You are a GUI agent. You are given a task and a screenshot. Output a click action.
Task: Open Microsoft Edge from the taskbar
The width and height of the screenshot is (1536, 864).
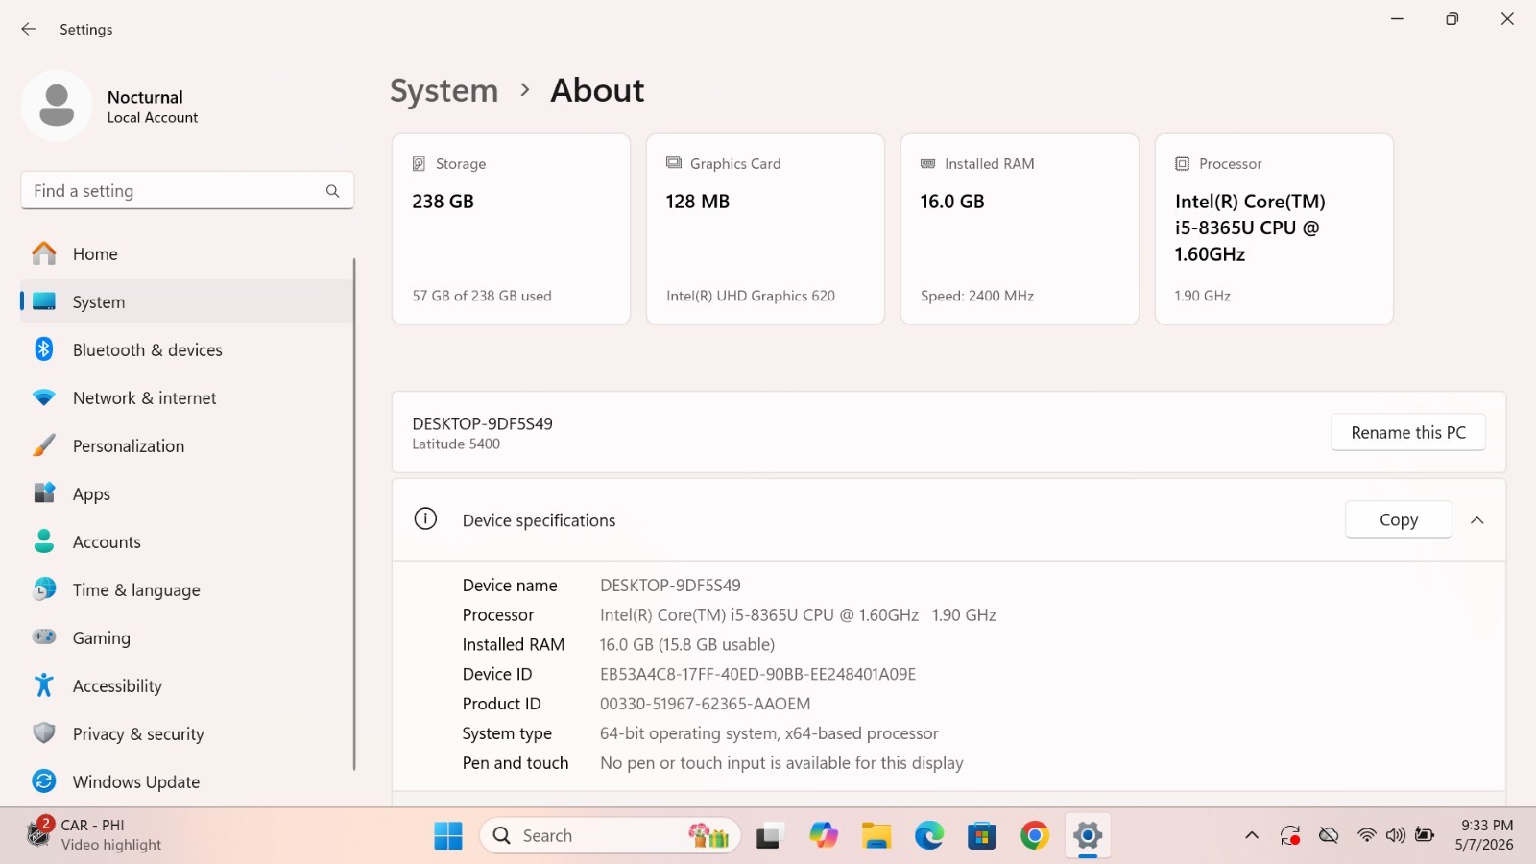tap(929, 836)
